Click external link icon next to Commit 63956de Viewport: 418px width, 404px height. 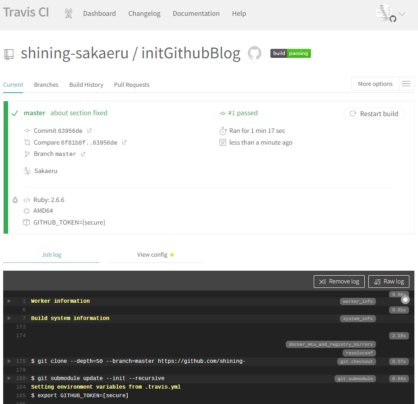pyautogui.click(x=89, y=131)
